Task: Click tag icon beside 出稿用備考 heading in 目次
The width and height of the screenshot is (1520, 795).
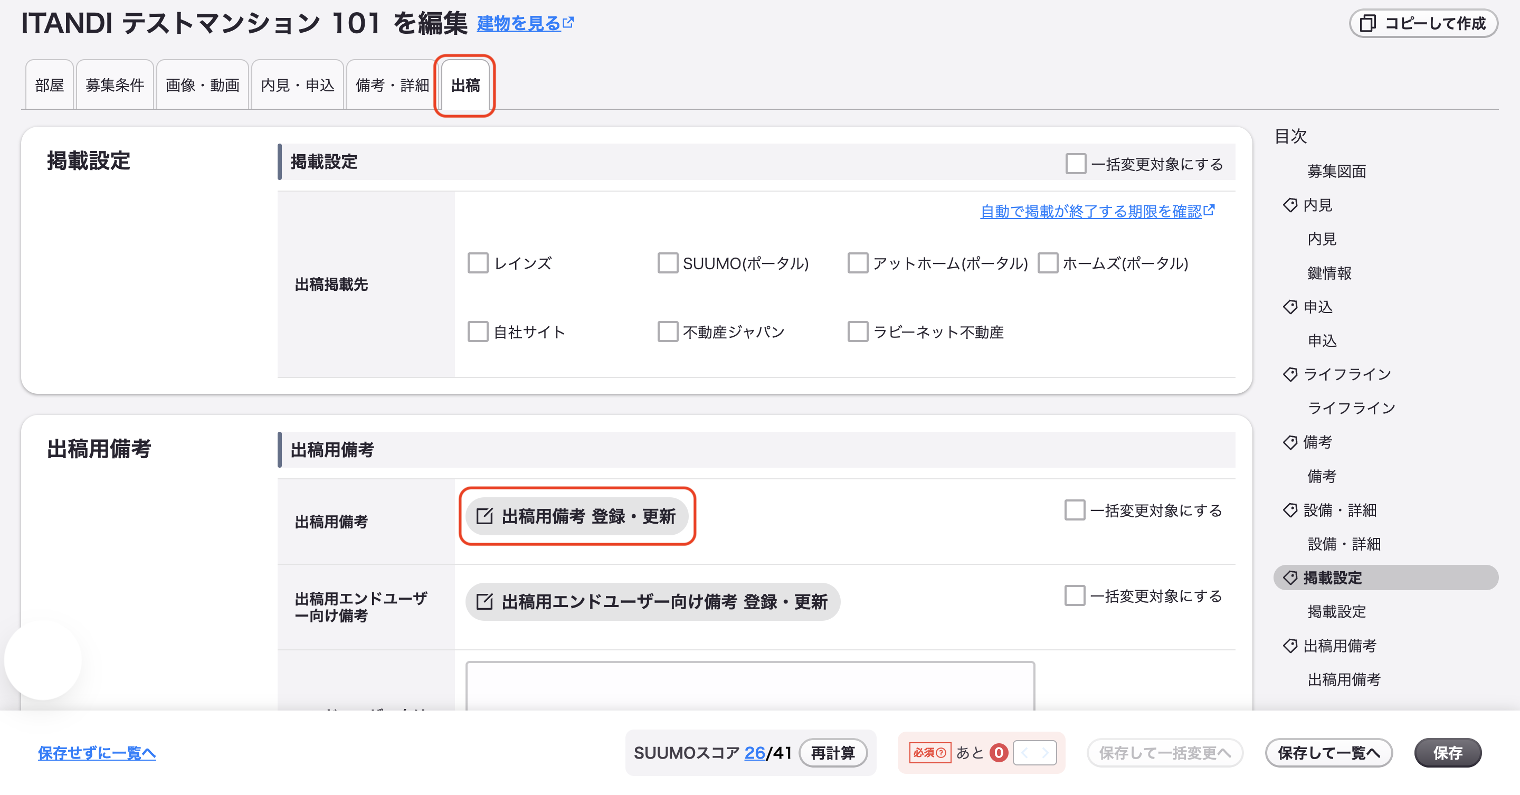Action: [1290, 646]
